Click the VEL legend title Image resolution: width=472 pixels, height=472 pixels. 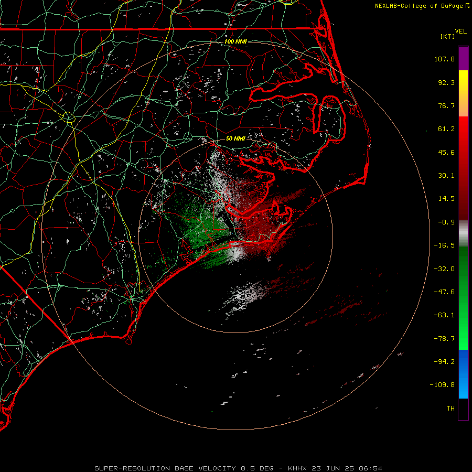tap(460, 31)
